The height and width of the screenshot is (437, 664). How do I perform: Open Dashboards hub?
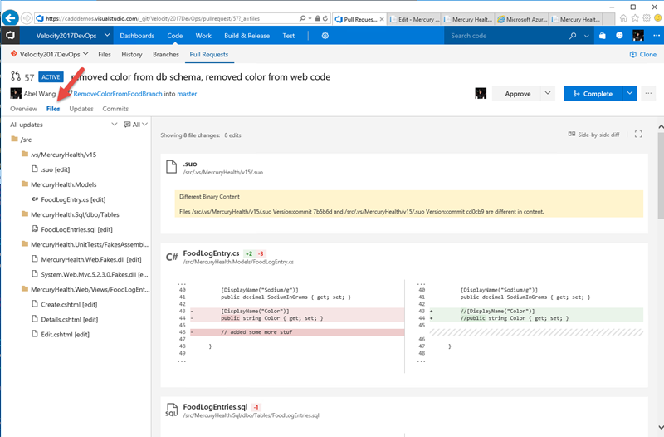tap(137, 36)
